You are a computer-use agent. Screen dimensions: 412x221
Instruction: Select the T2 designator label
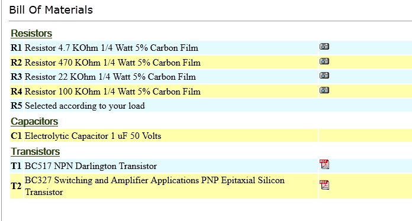[17, 186]
